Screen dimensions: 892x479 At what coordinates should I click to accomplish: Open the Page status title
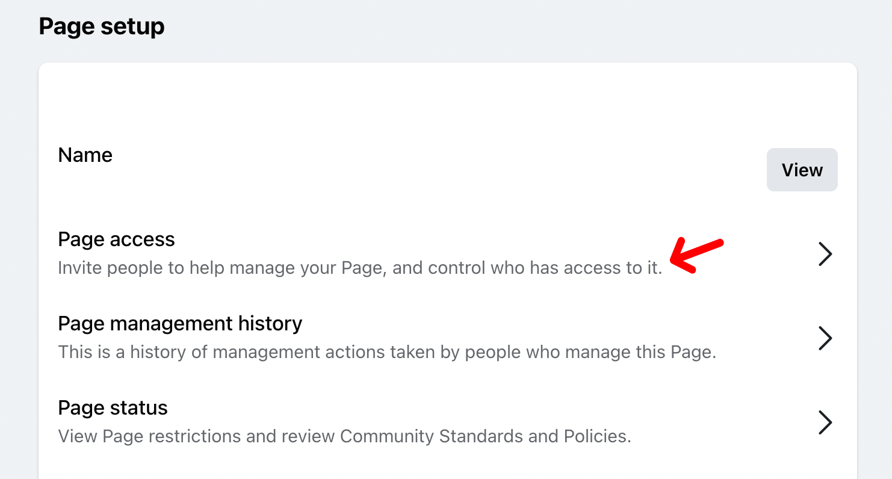coord(113,408)
